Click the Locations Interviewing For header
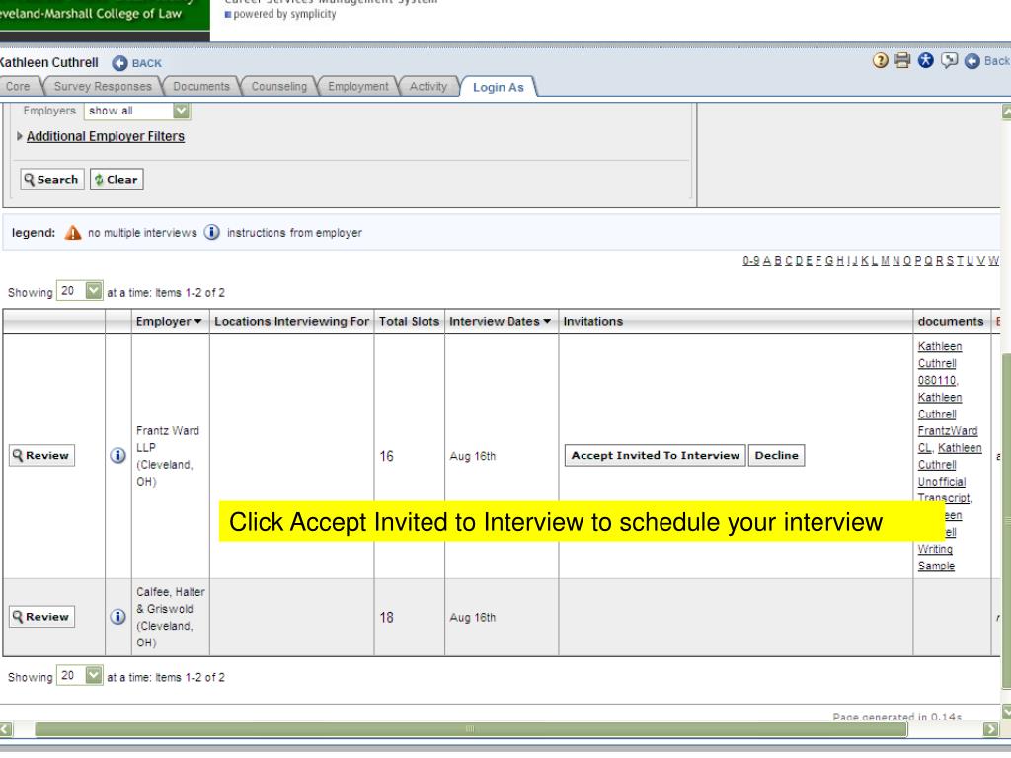This screenshot has height=758, width=1011. coord(291,321)
